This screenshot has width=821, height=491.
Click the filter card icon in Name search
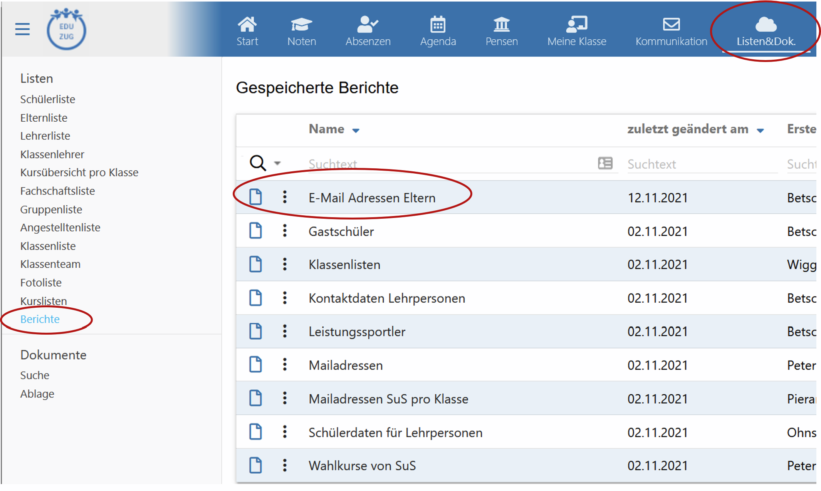605,163
